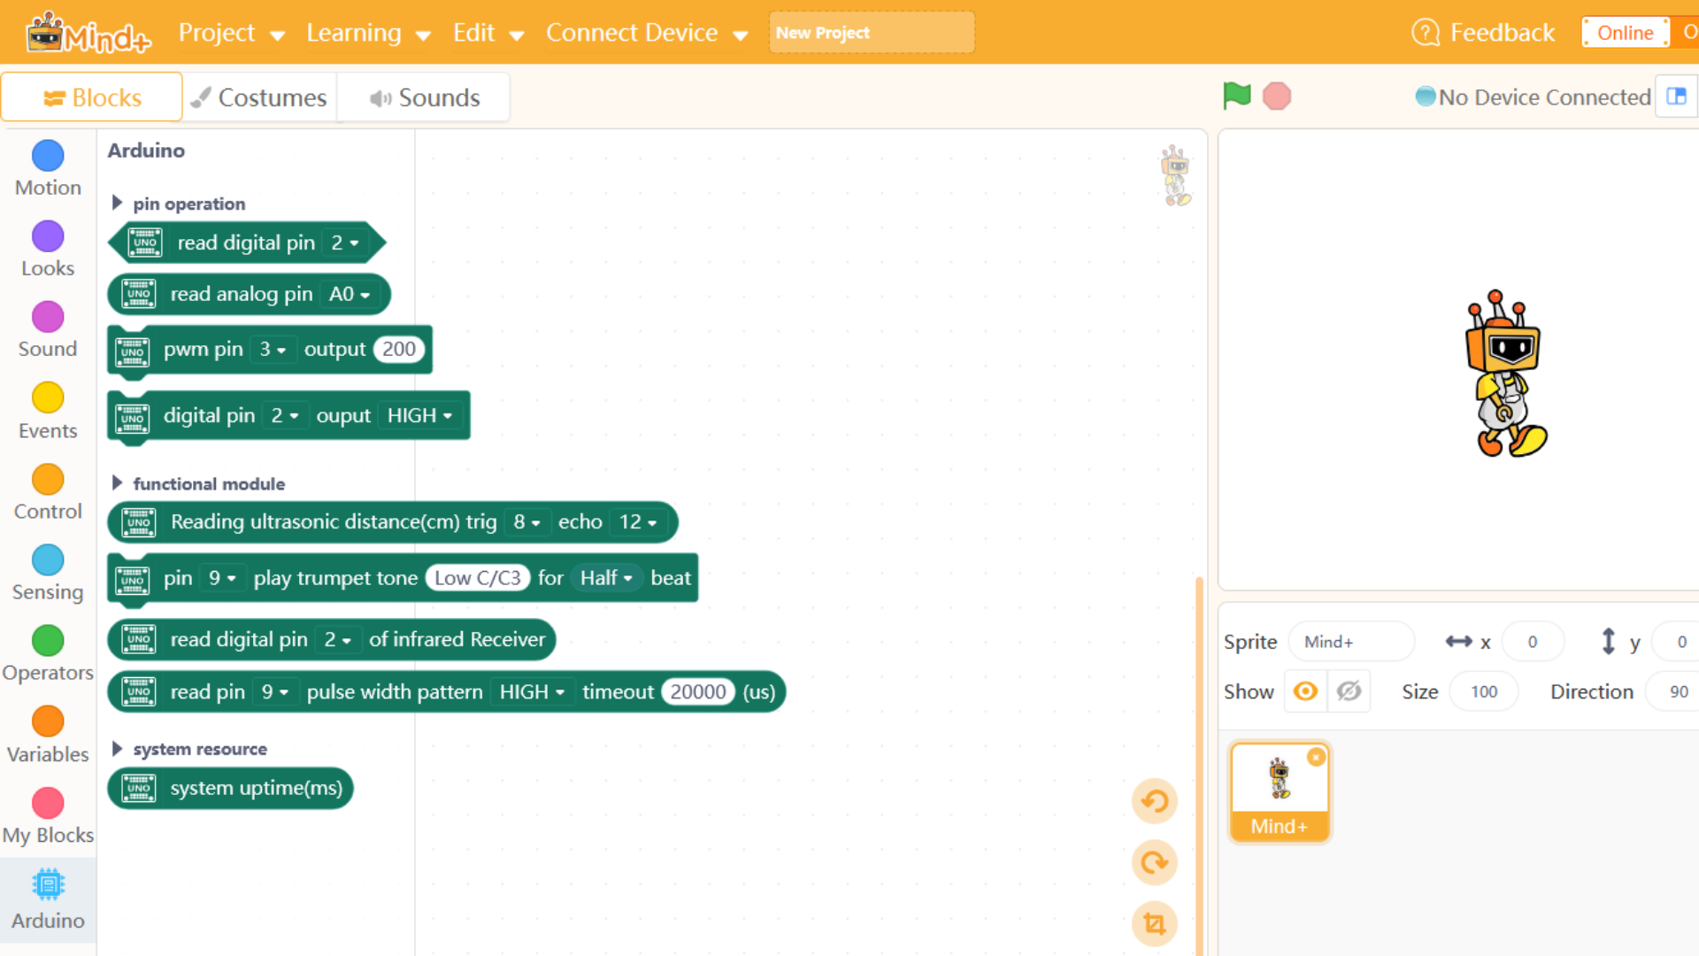
Task: Click the sprite Size input field
Action: 1484,691
